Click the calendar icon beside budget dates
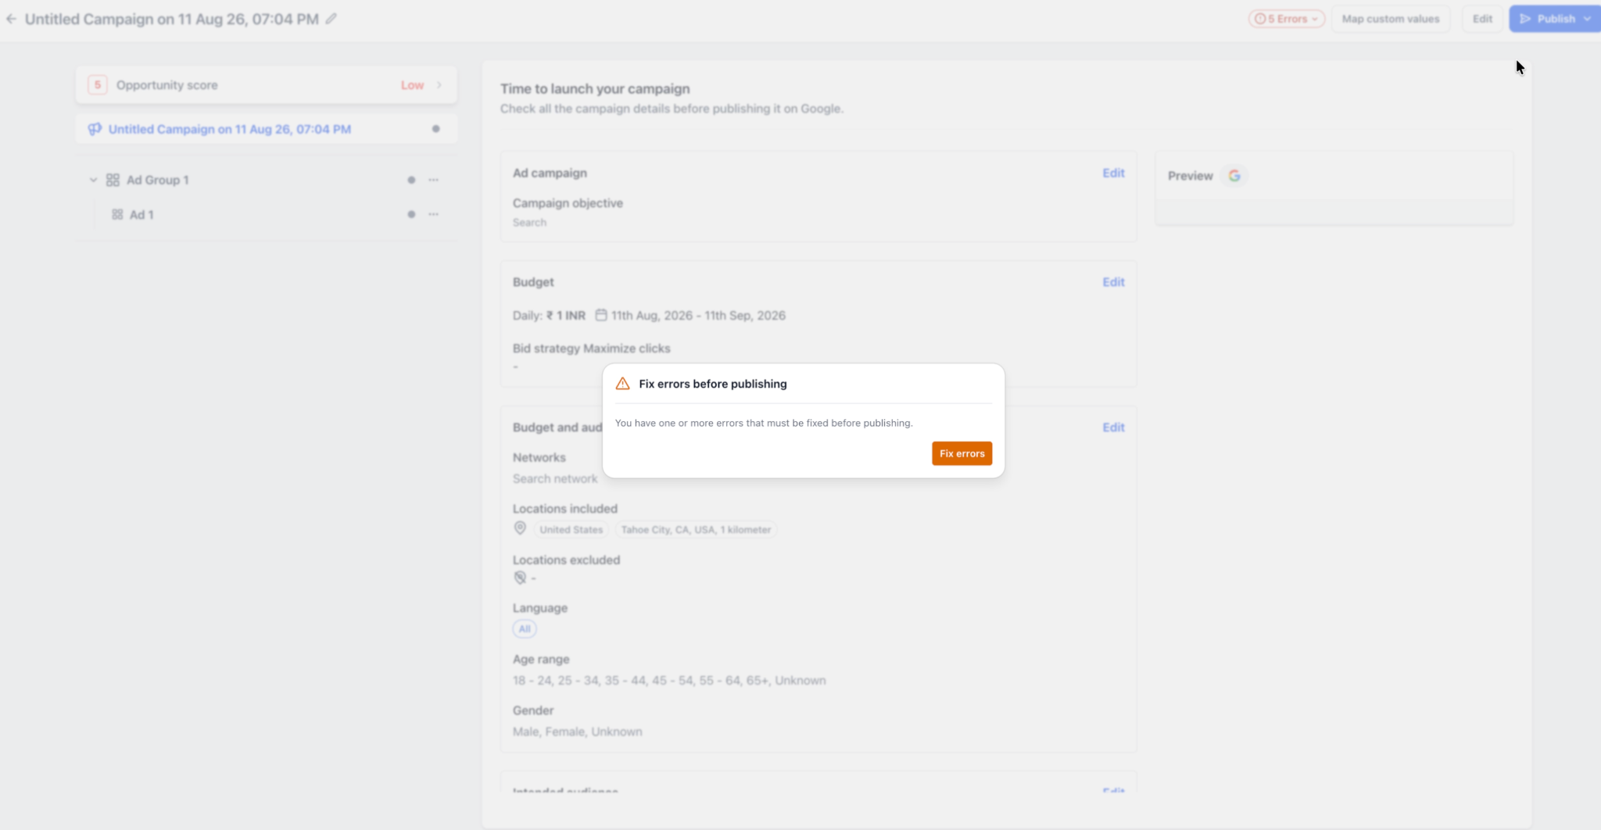 click(x=601, y=315)
